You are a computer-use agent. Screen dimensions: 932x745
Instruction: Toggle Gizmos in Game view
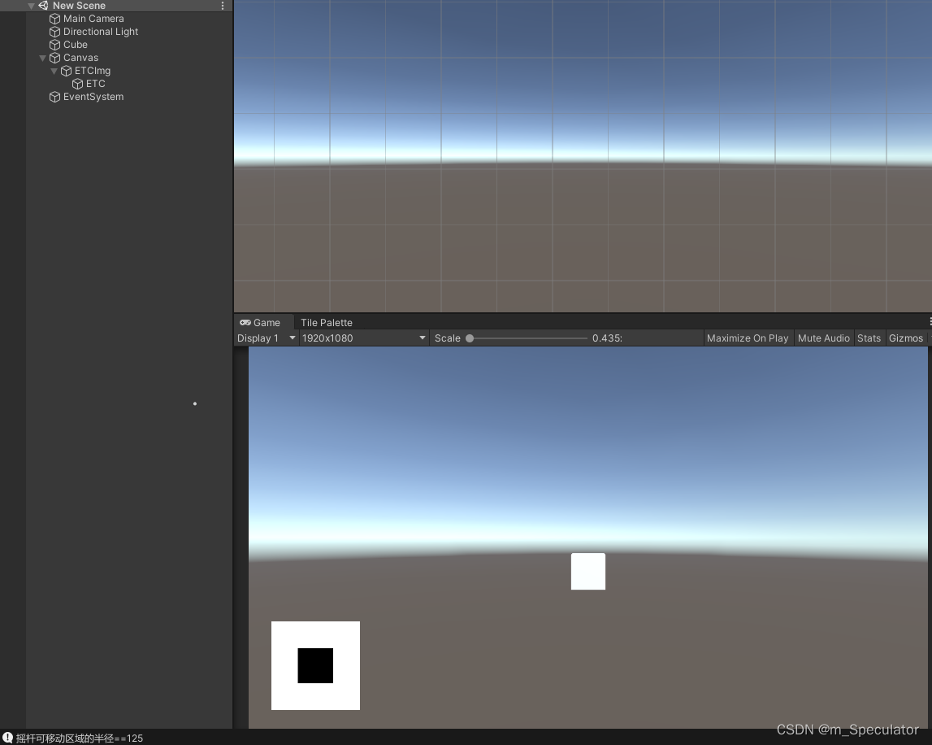coord(906,338)
